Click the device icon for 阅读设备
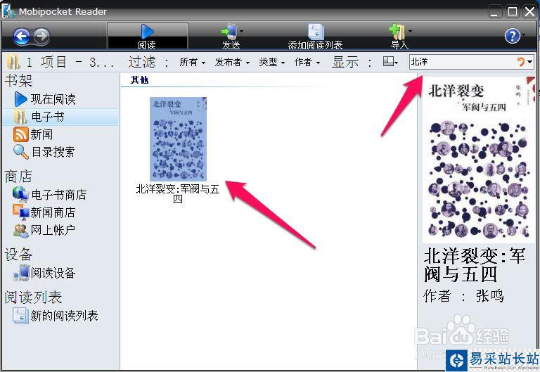 click(20, 273)
